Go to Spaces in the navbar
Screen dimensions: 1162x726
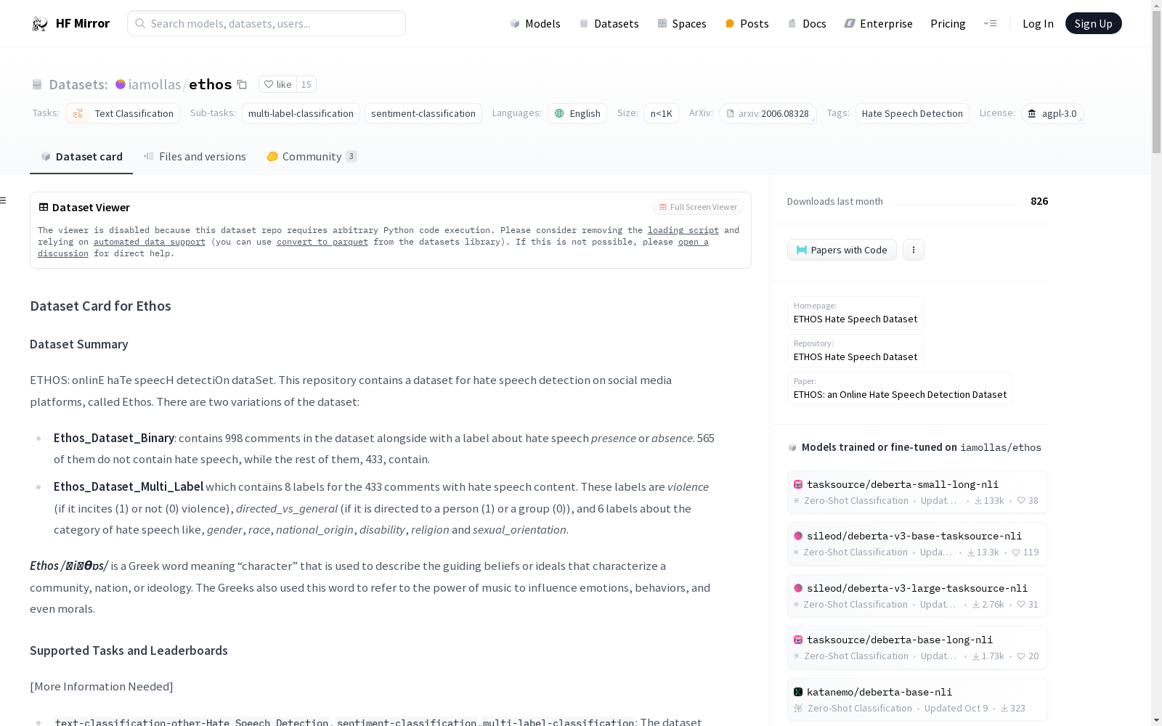click(682, 24)
